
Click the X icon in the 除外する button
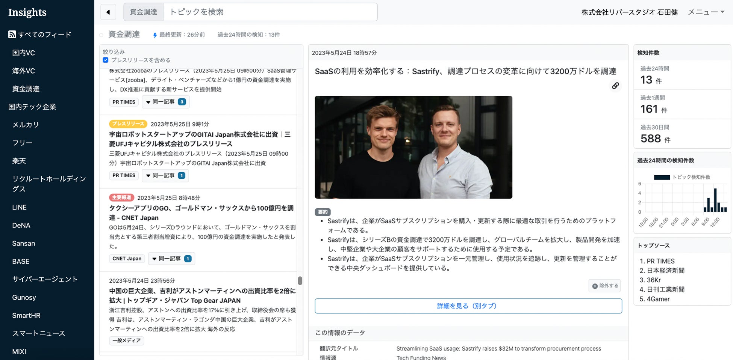click(595, 286)
